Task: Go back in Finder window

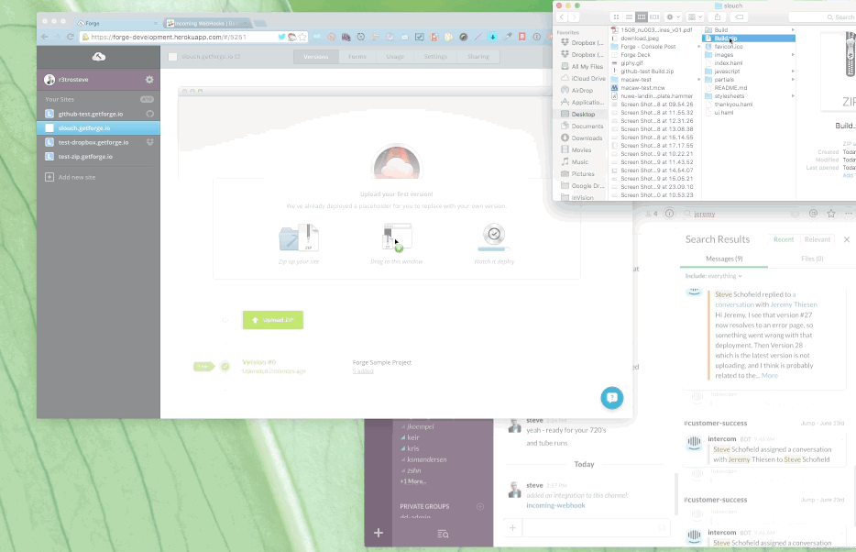Action: [562, 17]
